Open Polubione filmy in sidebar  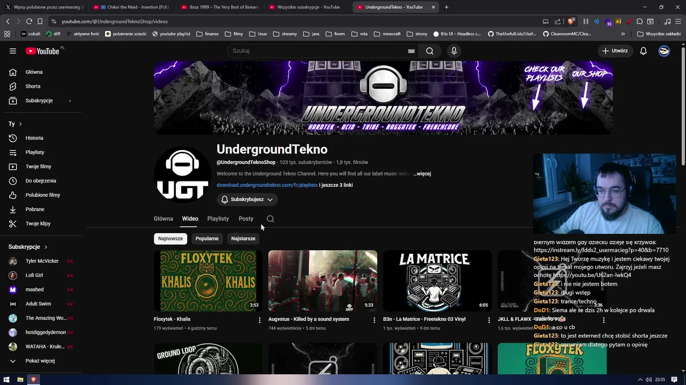click(x=43, y=195)
